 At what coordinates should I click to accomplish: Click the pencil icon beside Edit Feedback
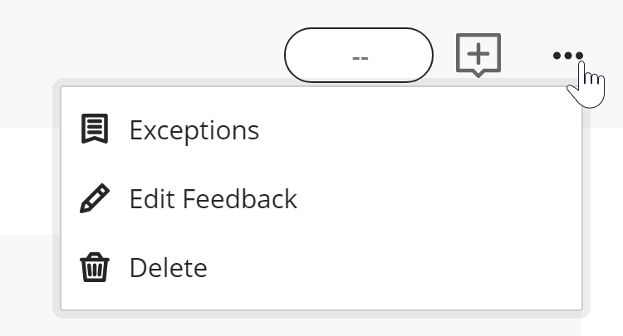(94, 199)
